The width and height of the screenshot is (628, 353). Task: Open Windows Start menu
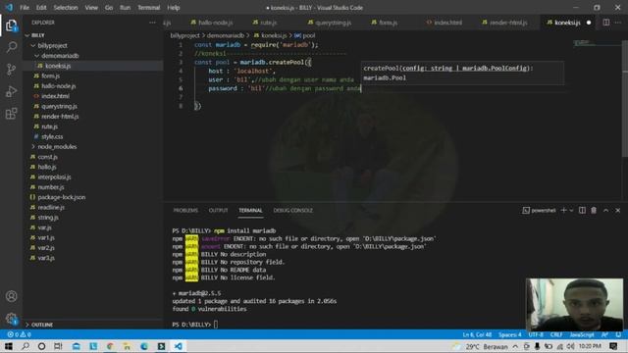(x=8, y=346)
